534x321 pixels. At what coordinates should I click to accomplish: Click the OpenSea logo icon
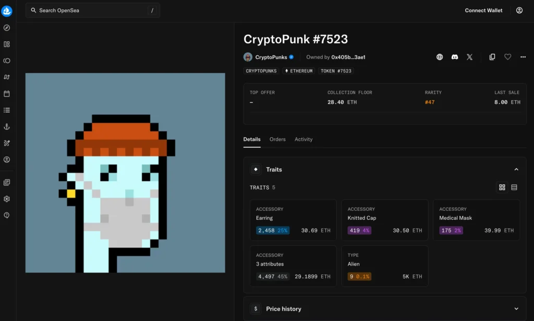6,11
